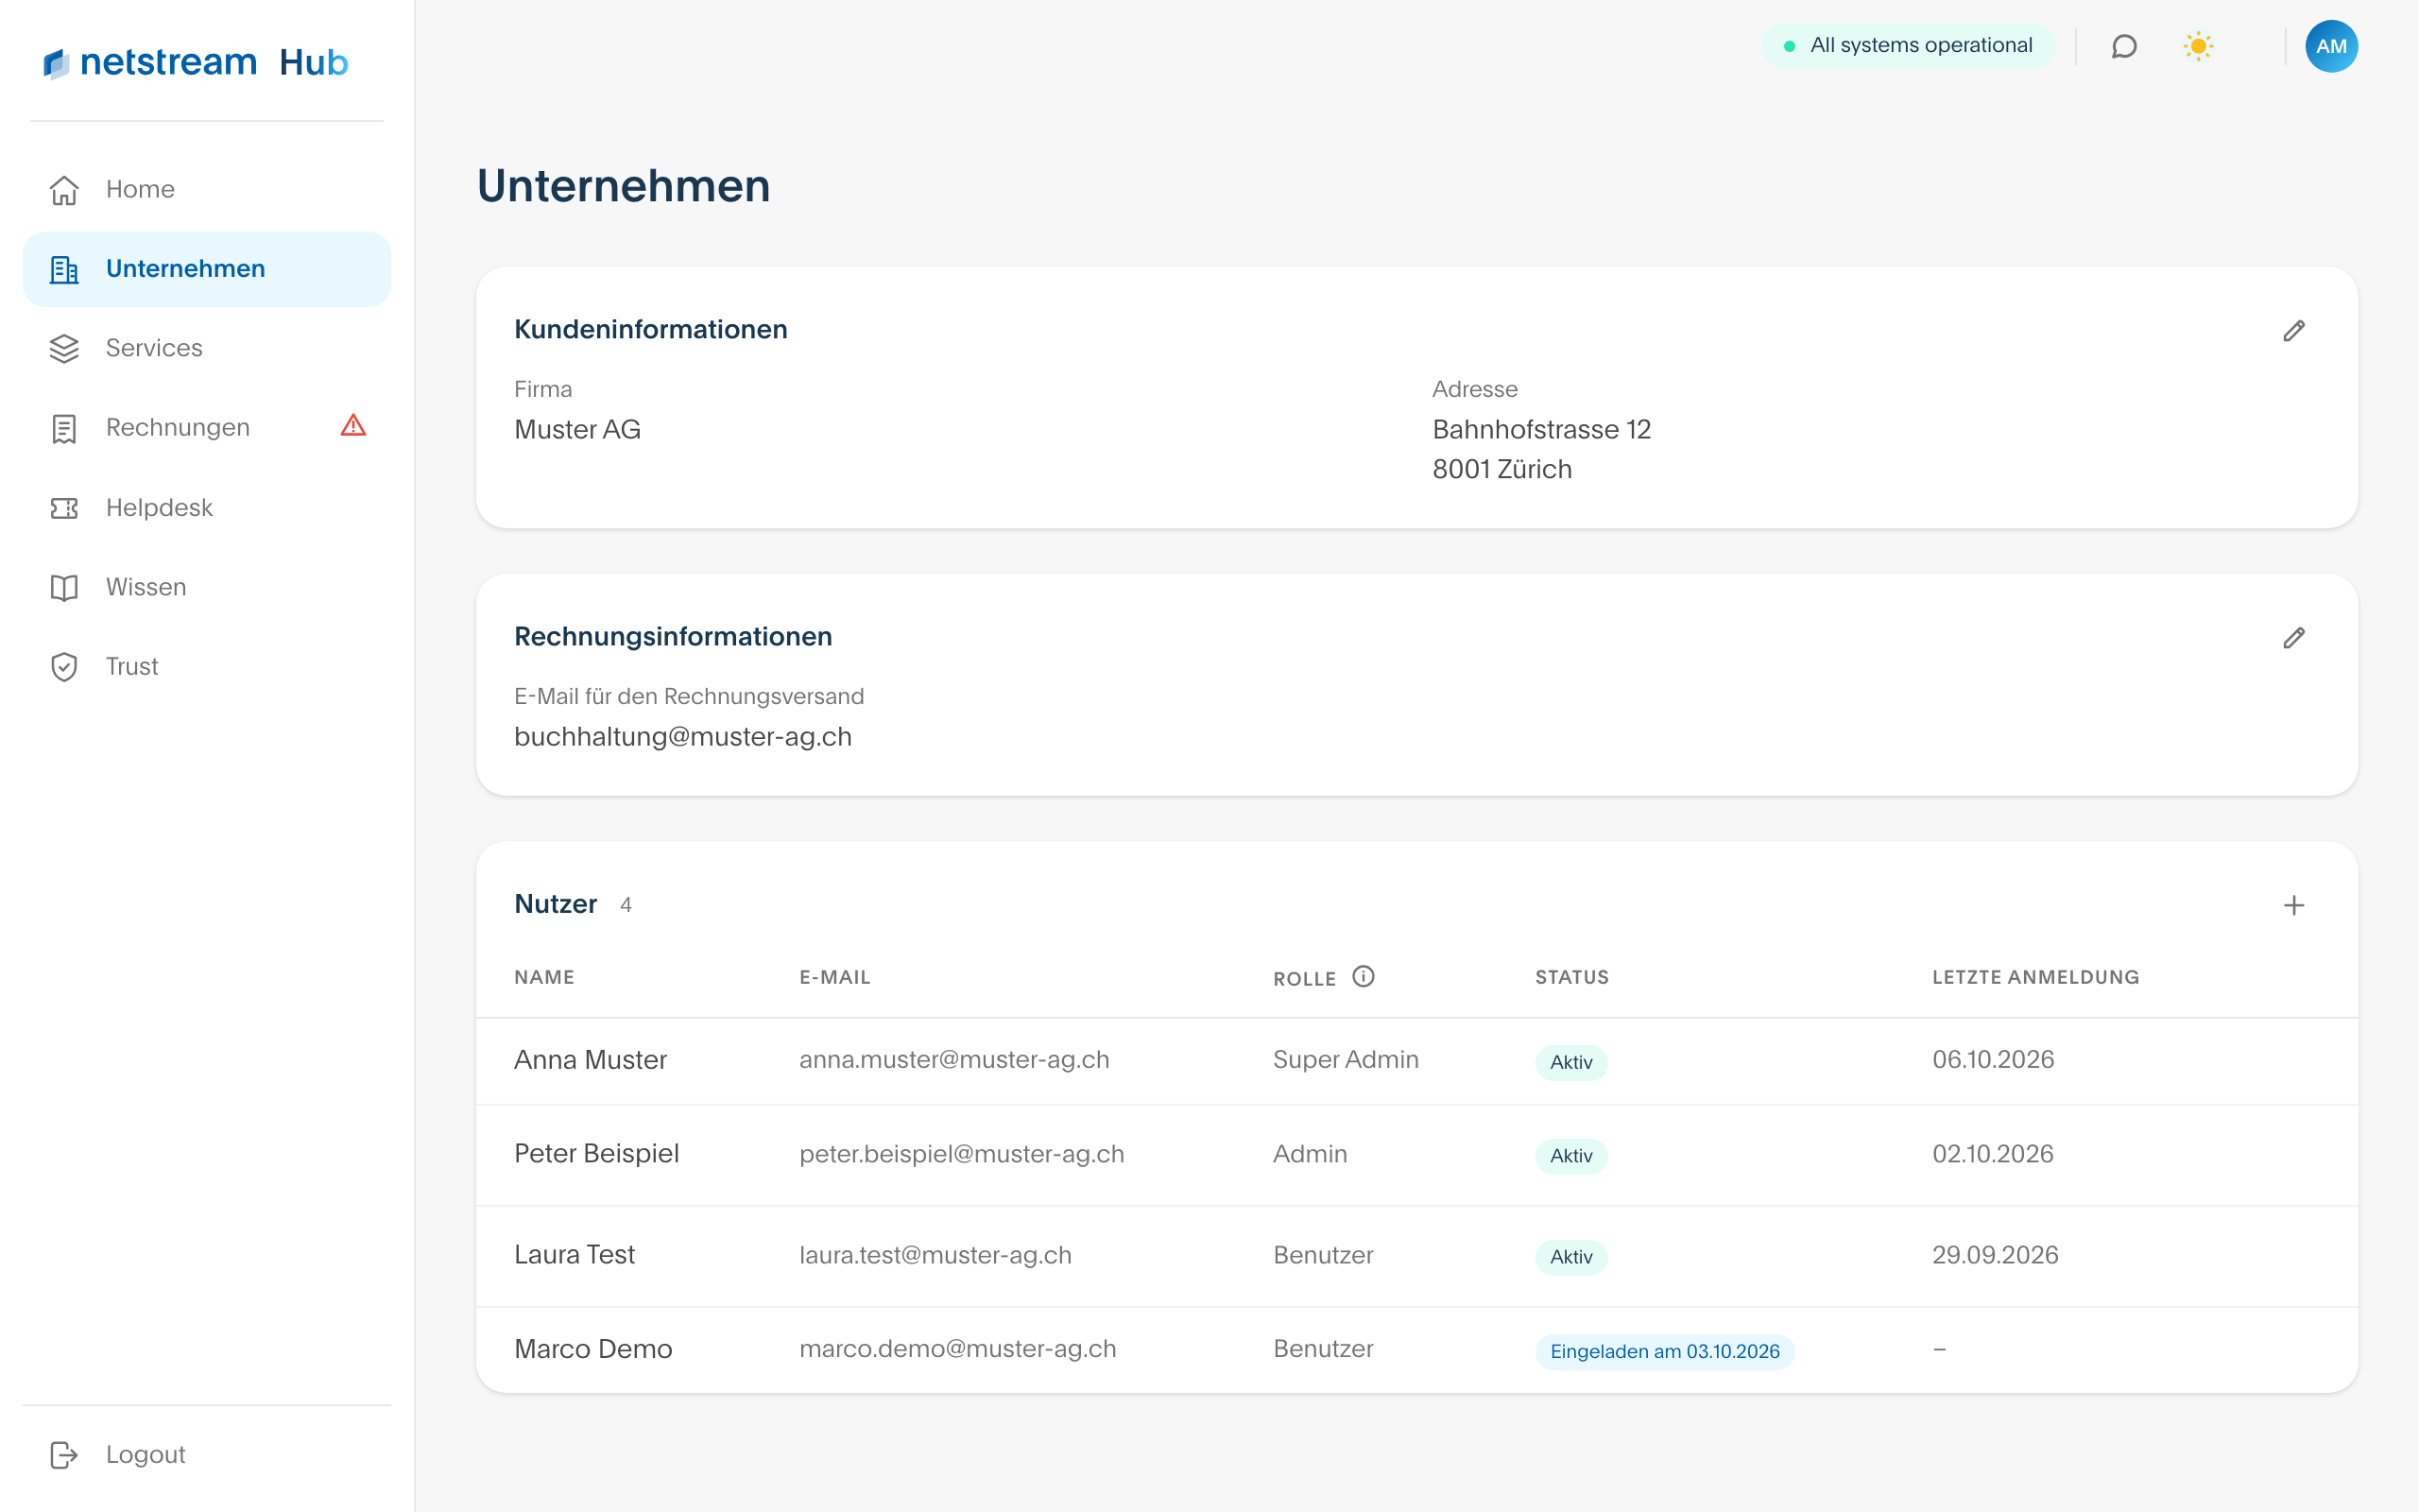Add a new Nutzer with plus icon

click(2294, 905)
